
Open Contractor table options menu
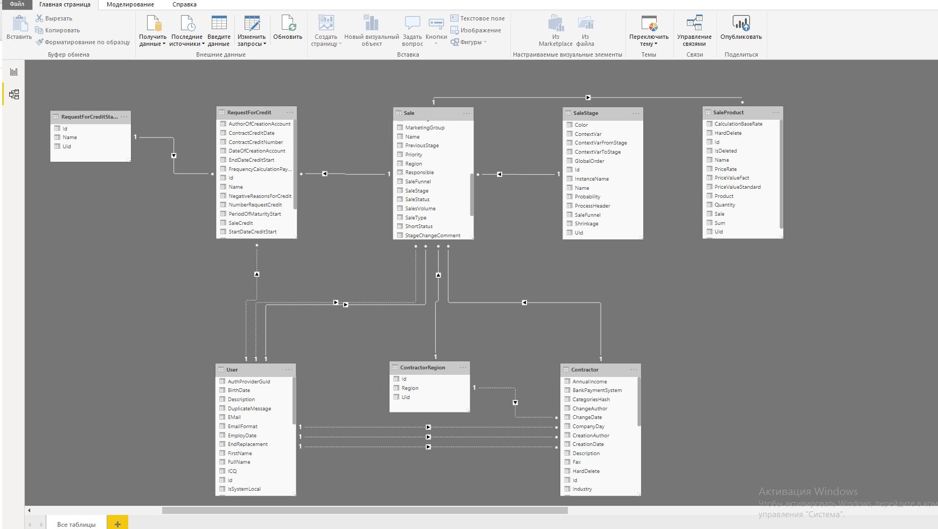pos(634,370)
